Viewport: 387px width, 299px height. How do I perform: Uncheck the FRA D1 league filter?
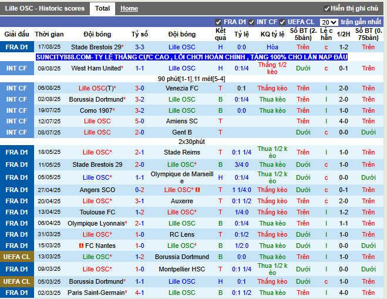tap(218, 22)
